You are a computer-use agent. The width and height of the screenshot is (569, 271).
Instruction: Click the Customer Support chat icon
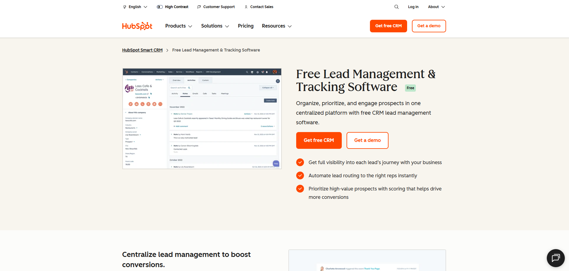tap(199, 7)
